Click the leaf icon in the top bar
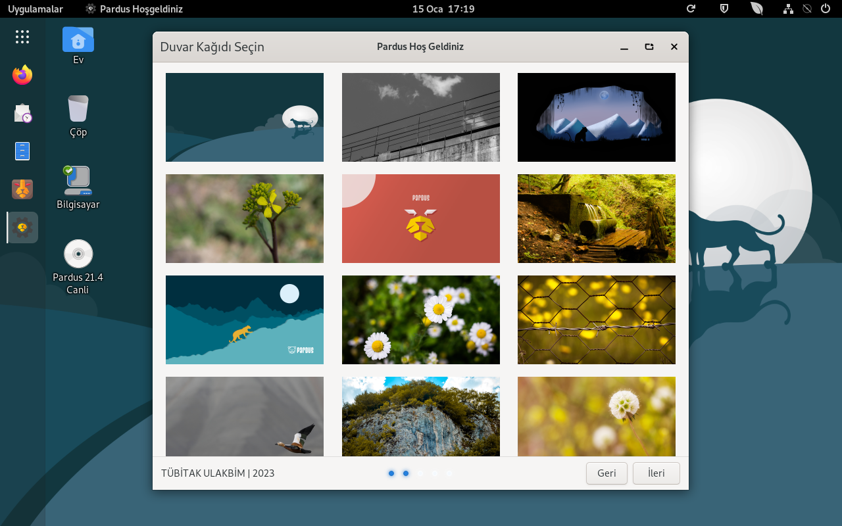Viewport: 842px width, 526px height. tap(756, 9)
